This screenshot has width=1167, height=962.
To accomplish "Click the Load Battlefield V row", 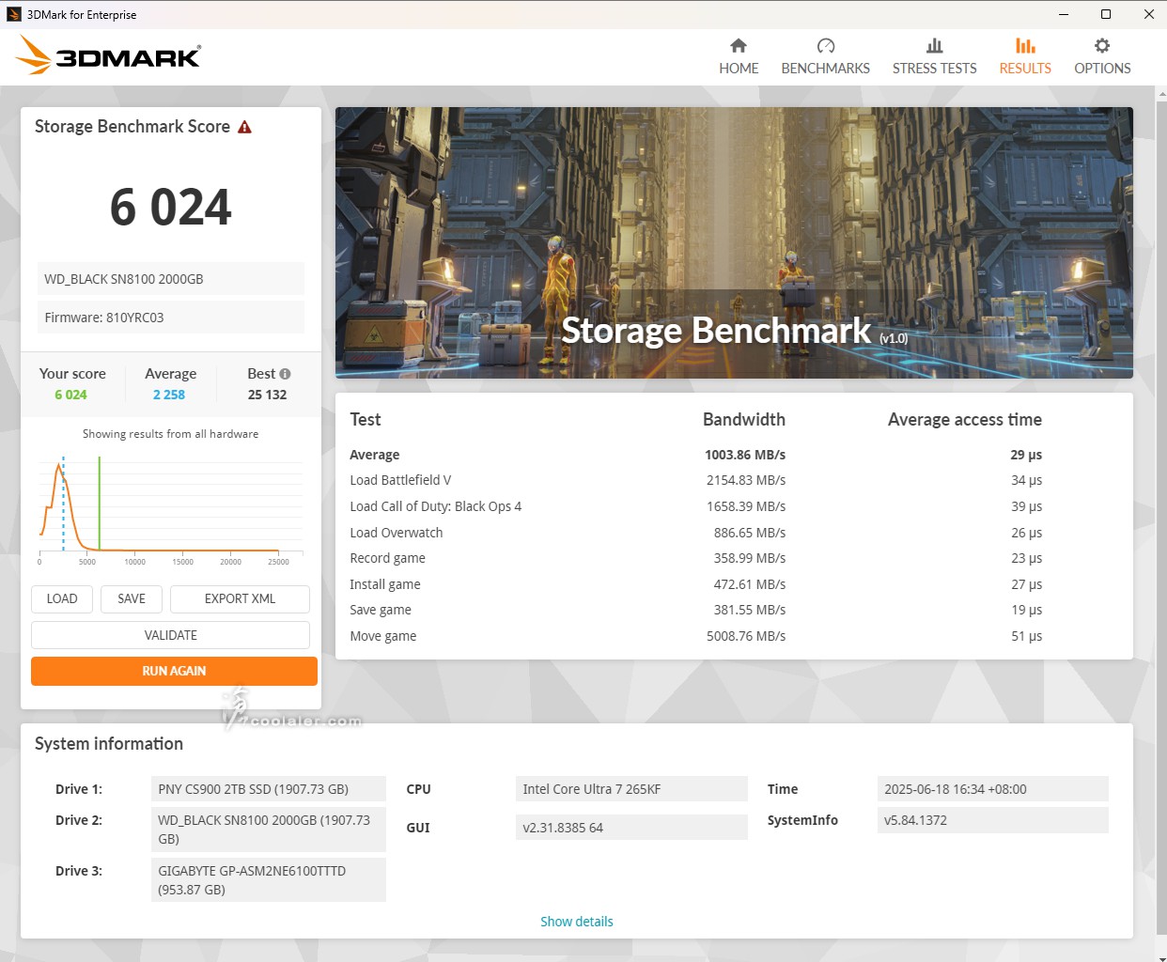I will pyautogui.click(x=695, y=480).
